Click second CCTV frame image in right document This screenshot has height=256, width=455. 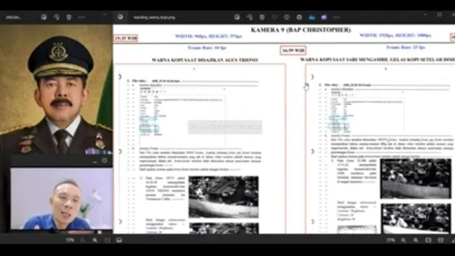point(416,218)
